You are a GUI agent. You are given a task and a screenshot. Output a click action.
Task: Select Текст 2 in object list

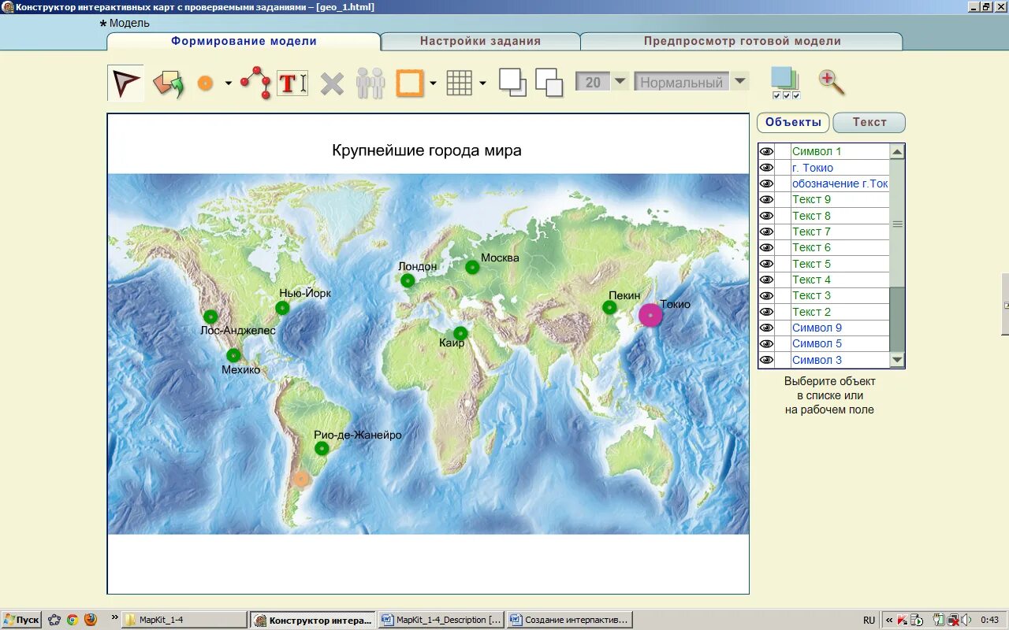(840, 312)
